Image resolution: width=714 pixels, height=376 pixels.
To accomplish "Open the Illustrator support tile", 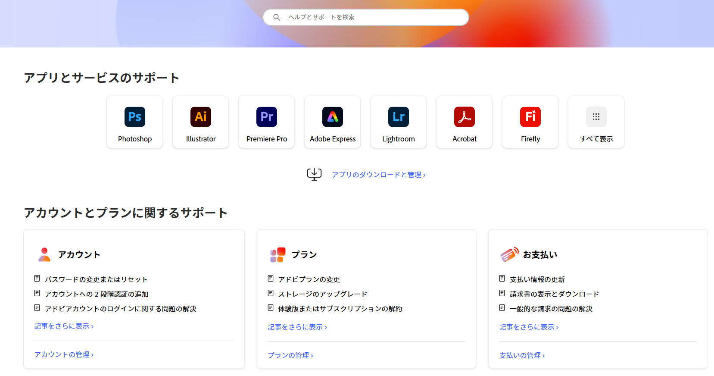I will [x=201, y=122].
